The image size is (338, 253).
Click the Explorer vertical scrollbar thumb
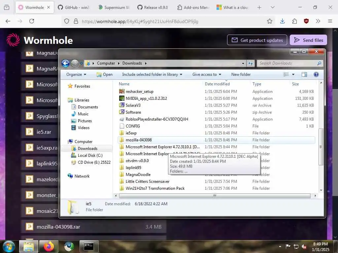point(321,147)
